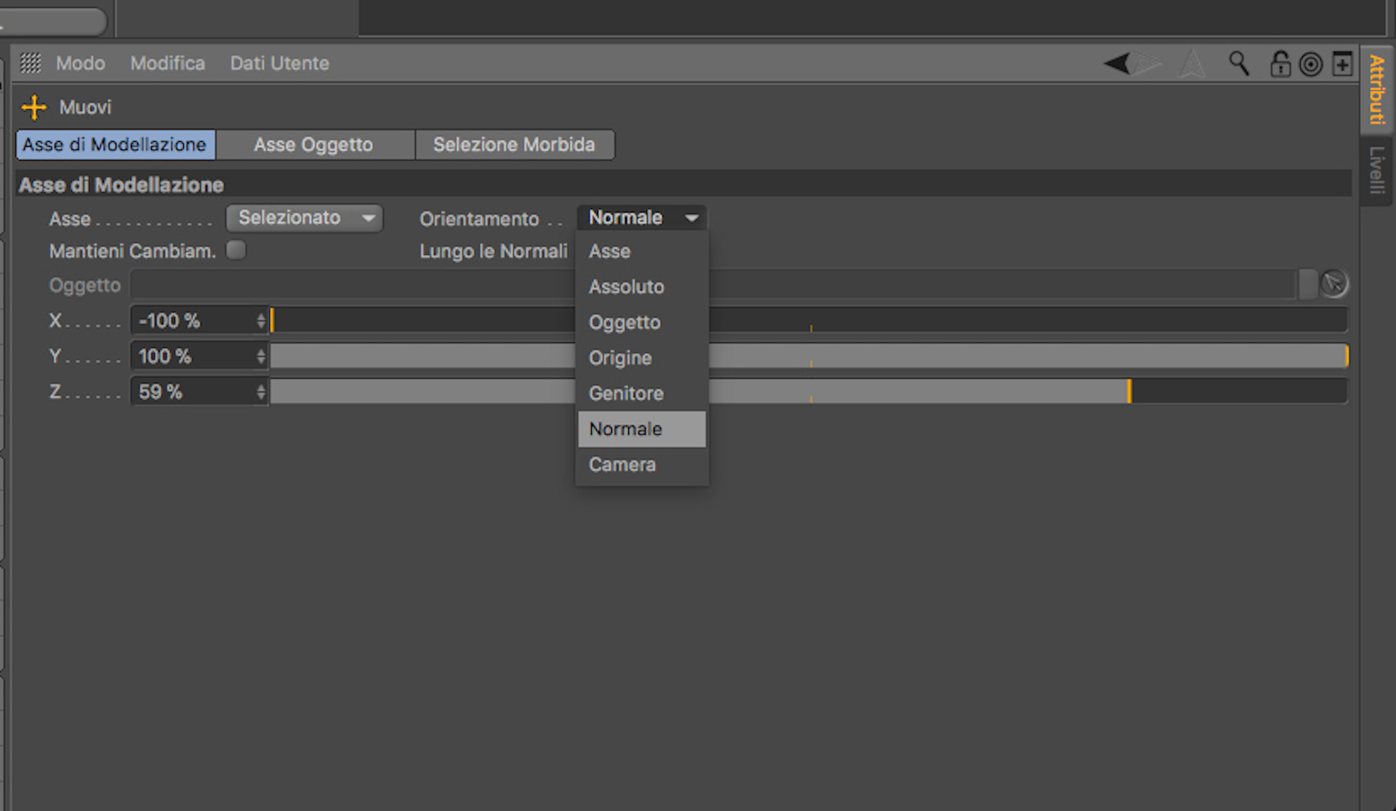The height and width of the screenshot is (811, 1396).
Task: Click the back arrow navigation icon
Action: tap(1118, 64)
